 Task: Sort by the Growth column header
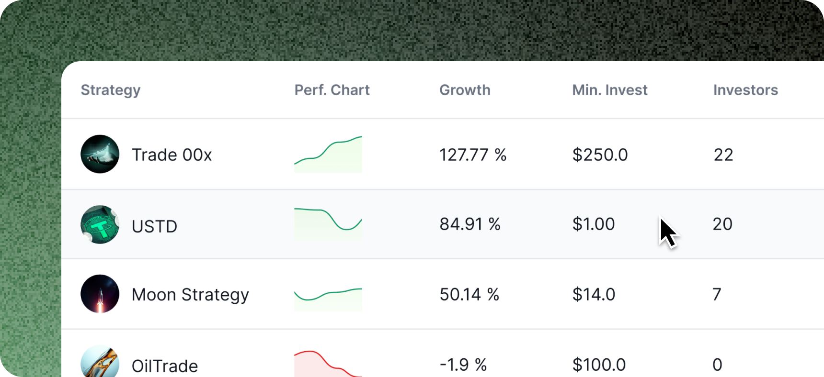pyautogui.click(x=465, y=90)
